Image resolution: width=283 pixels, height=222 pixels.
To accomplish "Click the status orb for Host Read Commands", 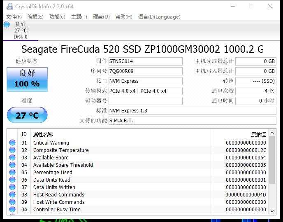I will tap(12, 194).
